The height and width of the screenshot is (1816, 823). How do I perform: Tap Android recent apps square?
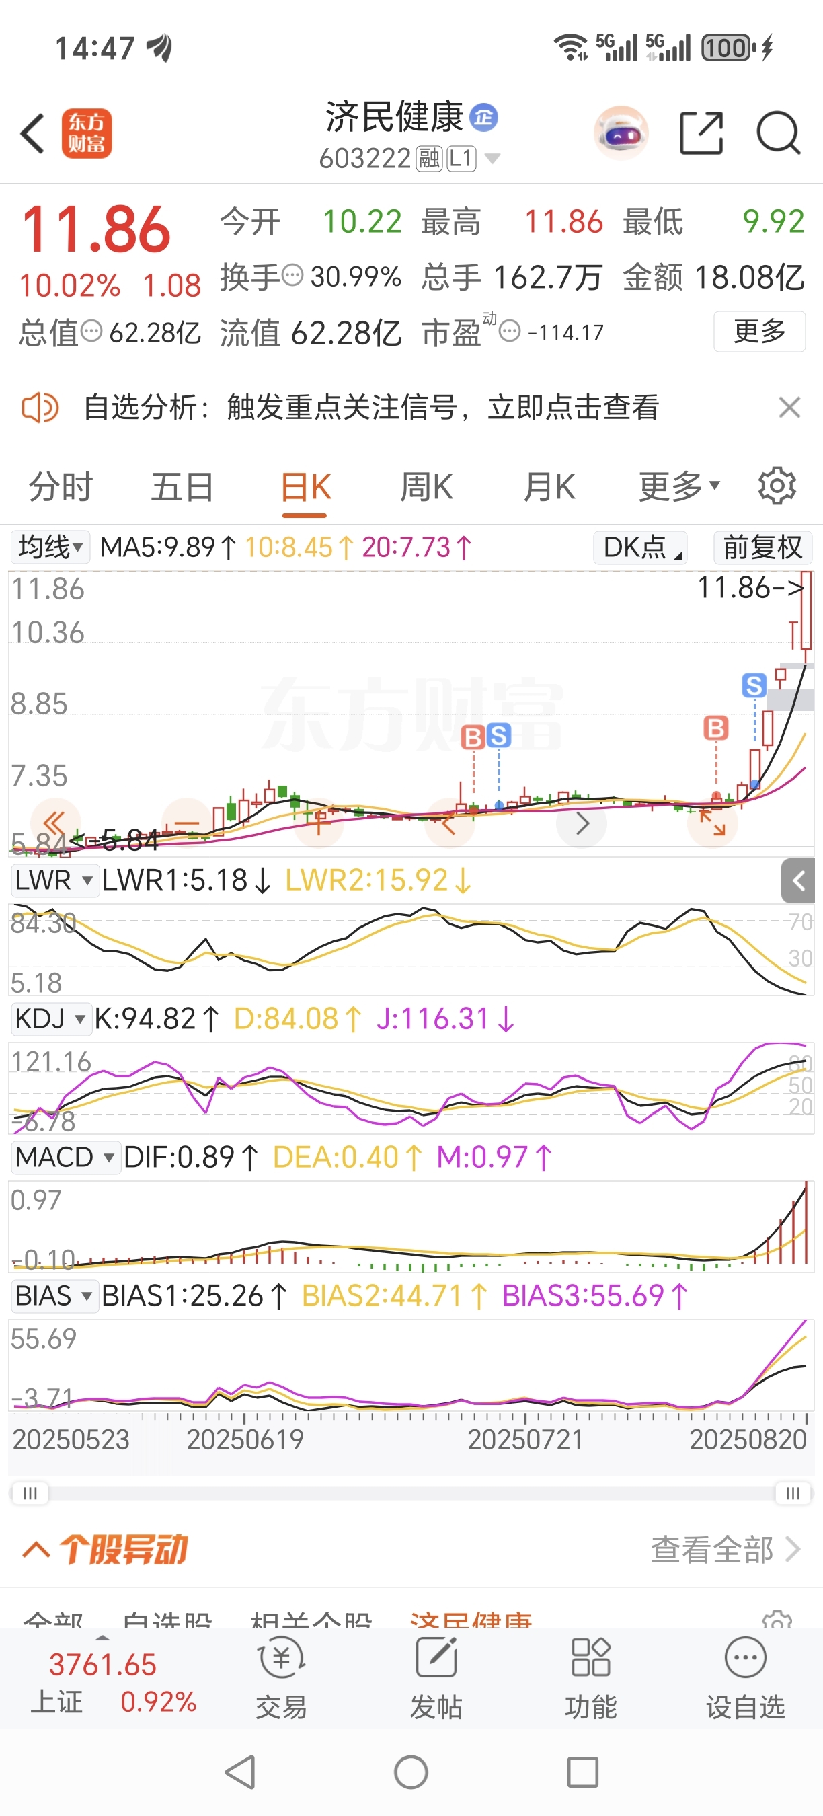(583, 1772)
